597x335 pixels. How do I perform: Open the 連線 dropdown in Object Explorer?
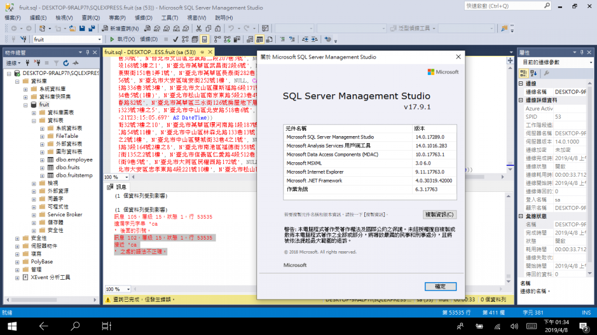[13, 63]
